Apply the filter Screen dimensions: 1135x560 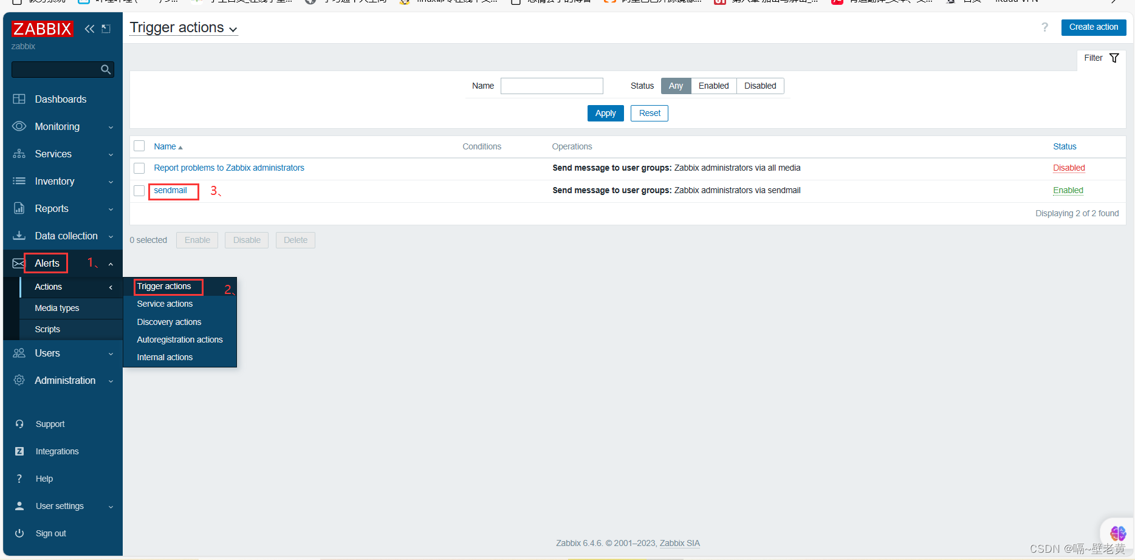point(605,113)
